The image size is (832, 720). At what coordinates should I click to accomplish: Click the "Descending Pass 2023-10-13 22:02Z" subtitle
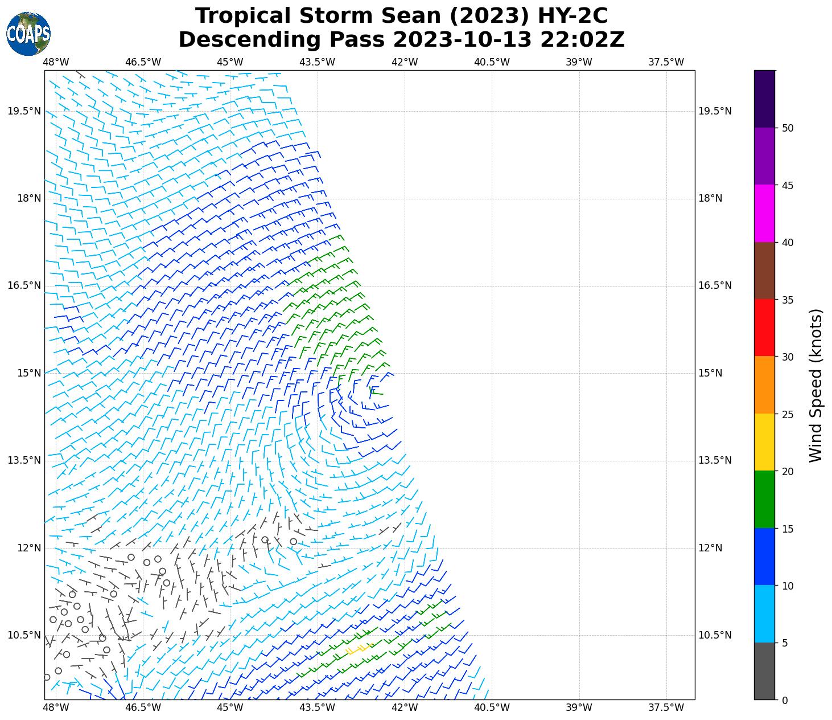click(401, 40)
